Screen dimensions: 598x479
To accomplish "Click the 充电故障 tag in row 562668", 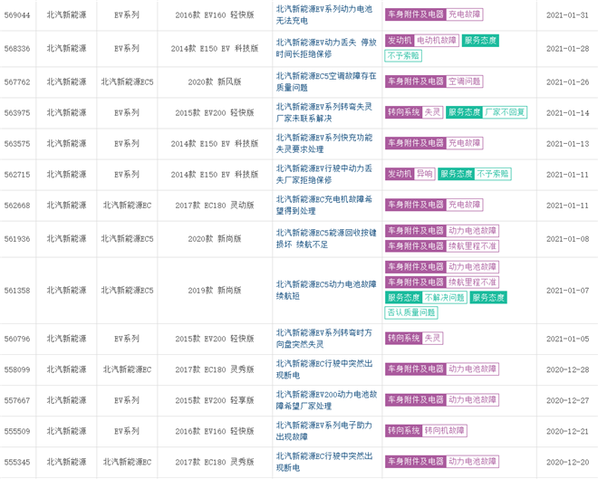I will [464, 205].
